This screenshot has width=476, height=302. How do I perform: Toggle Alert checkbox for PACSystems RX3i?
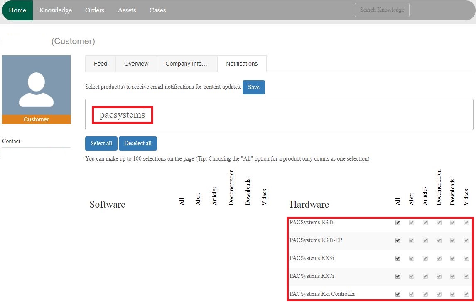point(412,258)
